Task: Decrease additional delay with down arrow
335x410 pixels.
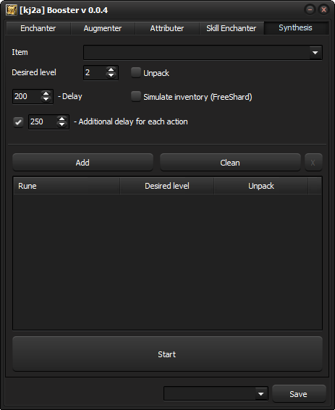Action: (62, 124)
